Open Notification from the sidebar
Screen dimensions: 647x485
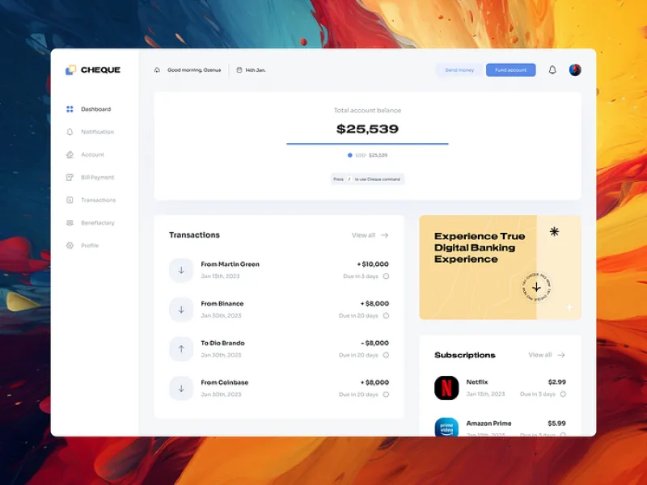90,132
